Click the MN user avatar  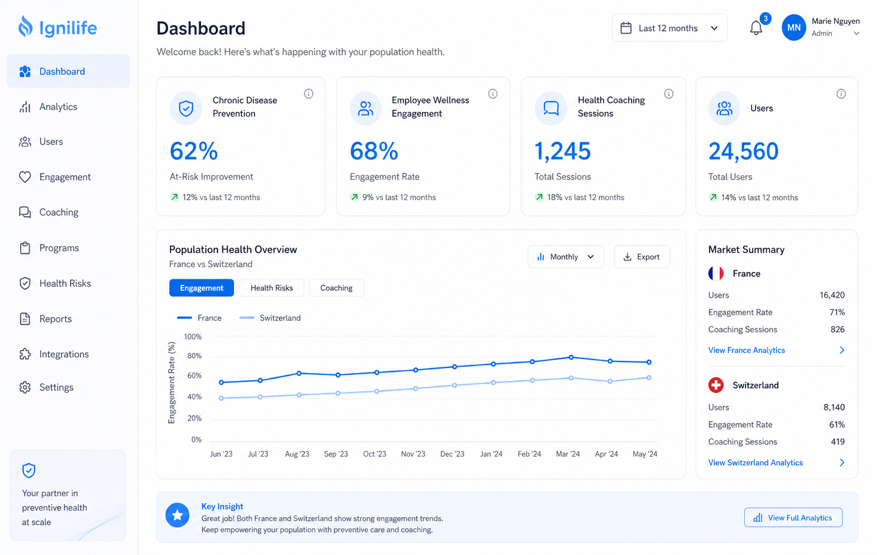coord(794,28)
